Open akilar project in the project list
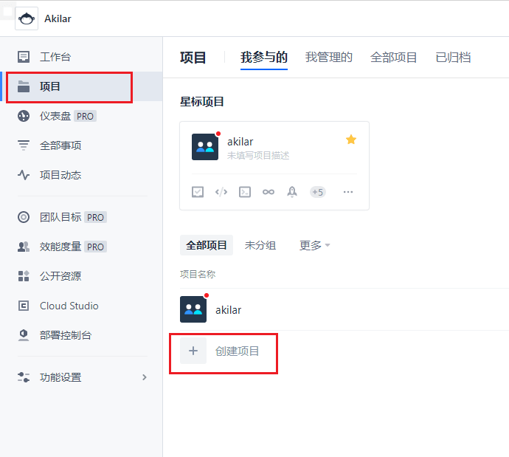Screen dimensions: 509x457 tap(228, 310)
